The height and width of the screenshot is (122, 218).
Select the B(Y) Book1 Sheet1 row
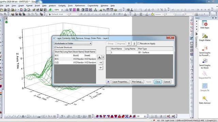coord(75,55)
